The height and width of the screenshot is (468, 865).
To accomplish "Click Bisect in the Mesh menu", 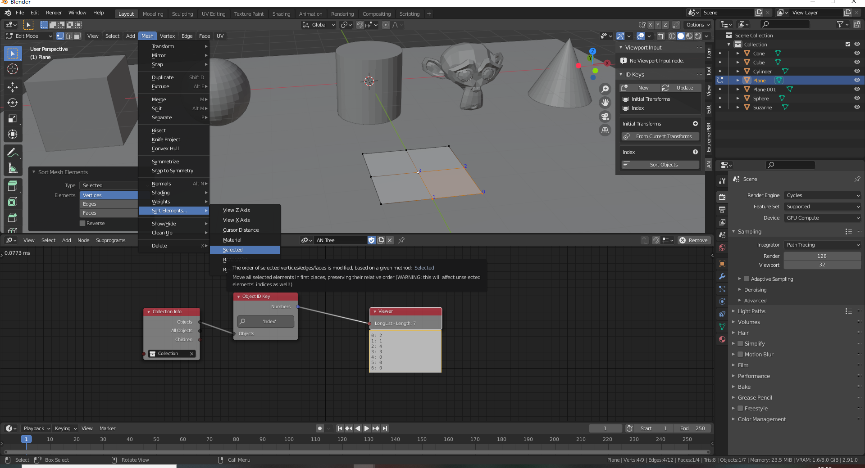I will point(159,130).
